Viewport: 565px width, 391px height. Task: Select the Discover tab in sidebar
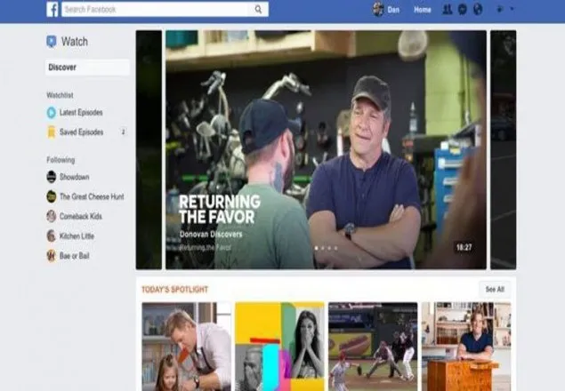87,68
